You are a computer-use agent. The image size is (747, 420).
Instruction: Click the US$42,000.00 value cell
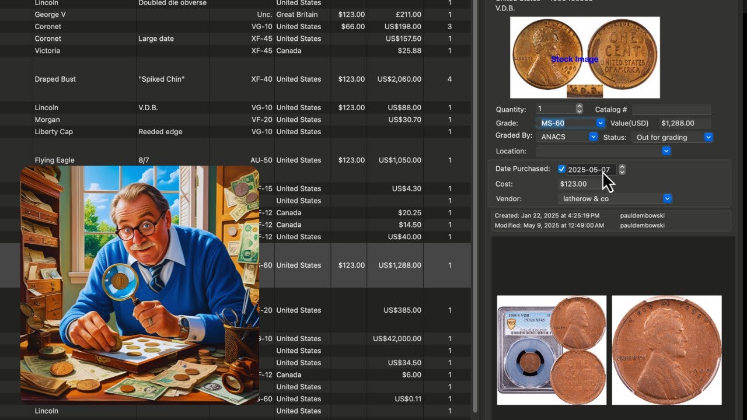click(x=397, y=338)
